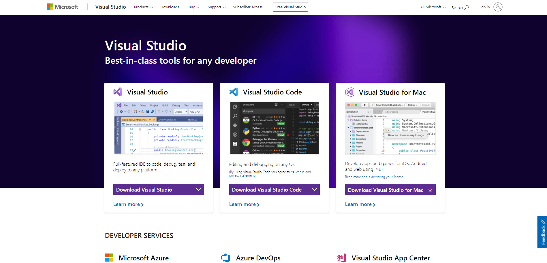
Task: Open Read more about activating your license
Action: coord(374,177)
